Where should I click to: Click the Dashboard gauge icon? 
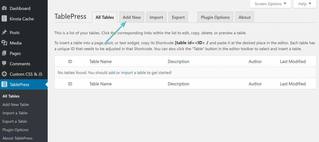(x=4, y=8)
